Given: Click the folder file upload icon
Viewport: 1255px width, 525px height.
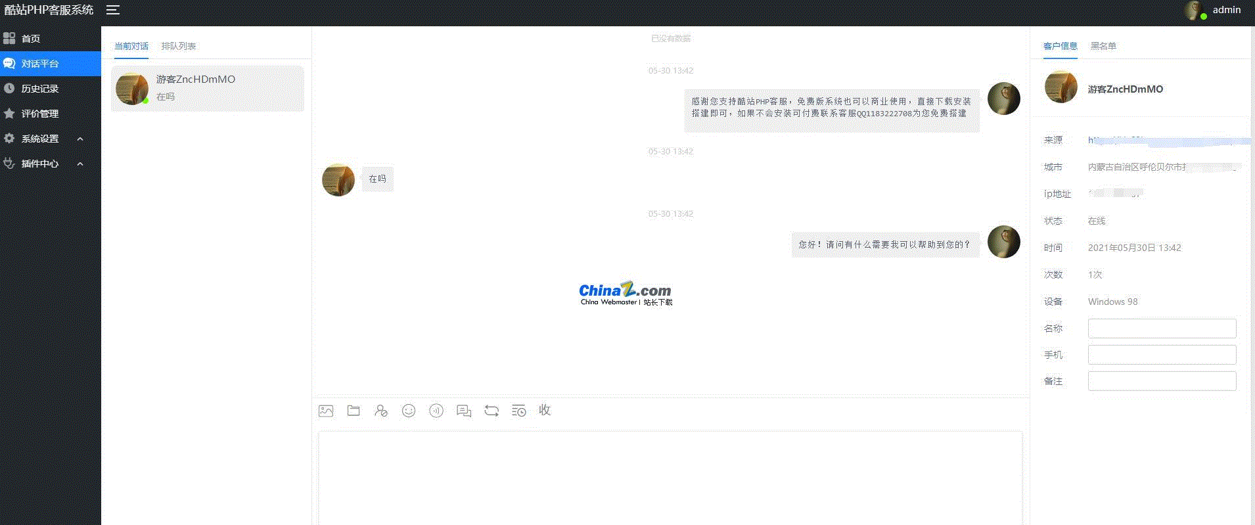Looking at the screenshot, I should tap(354, 411).
